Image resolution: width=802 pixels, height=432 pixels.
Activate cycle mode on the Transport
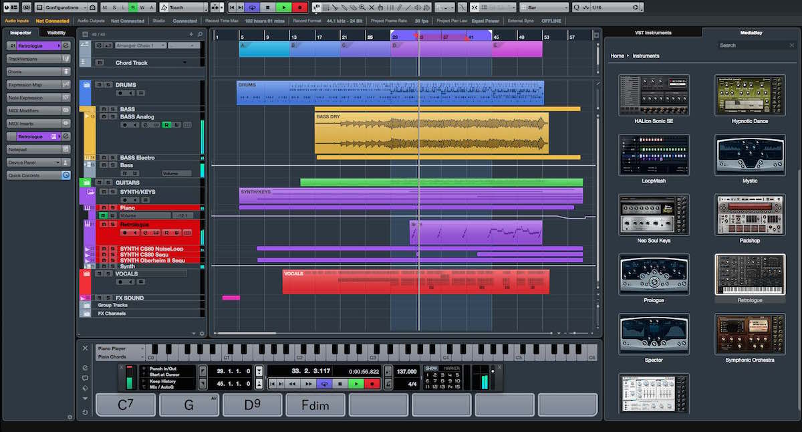pos(323,383)
